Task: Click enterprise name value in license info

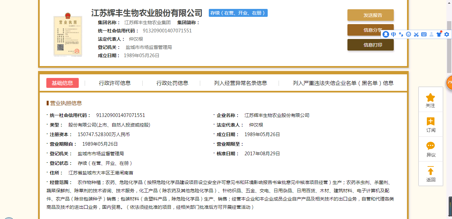Action: pos(277,115)
